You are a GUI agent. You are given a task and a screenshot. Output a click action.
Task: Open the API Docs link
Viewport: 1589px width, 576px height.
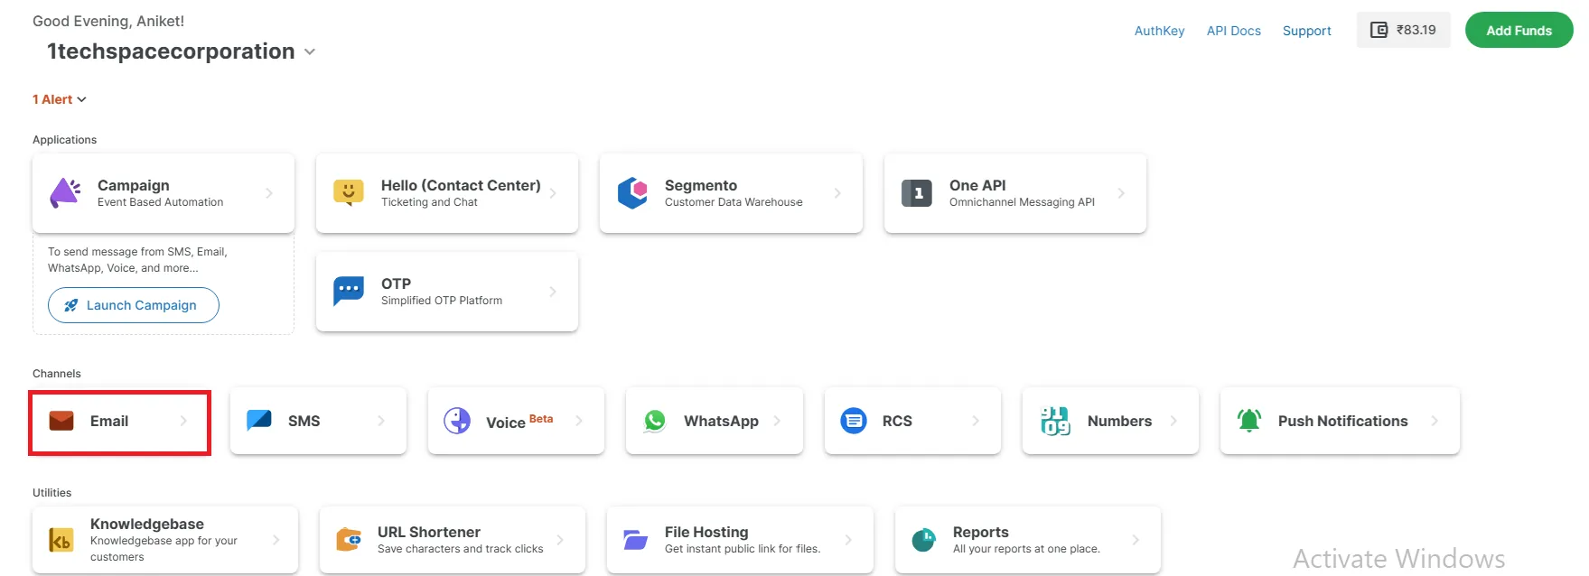[1234, 31]
